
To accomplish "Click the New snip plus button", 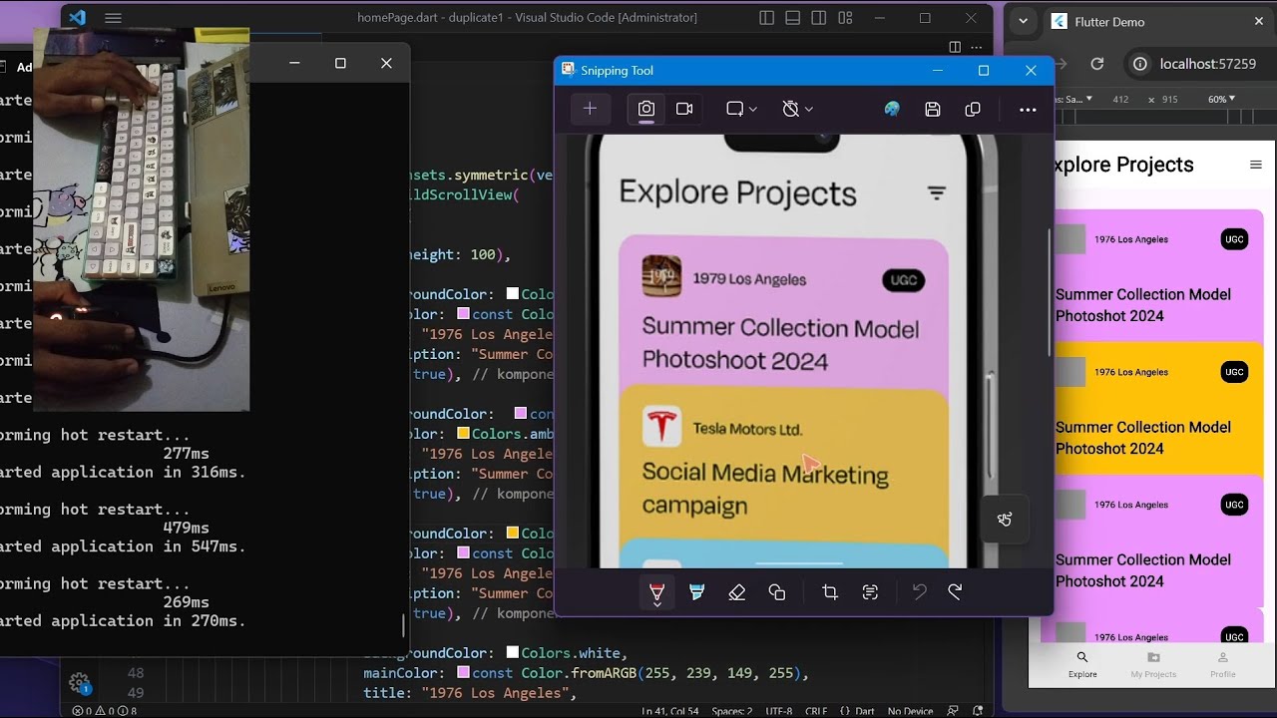I will [x=590, y=109].
